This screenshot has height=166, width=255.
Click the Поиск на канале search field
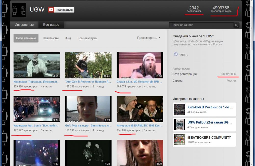201,25
